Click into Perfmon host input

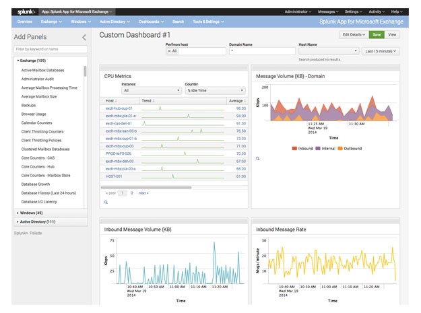point(201,51)
